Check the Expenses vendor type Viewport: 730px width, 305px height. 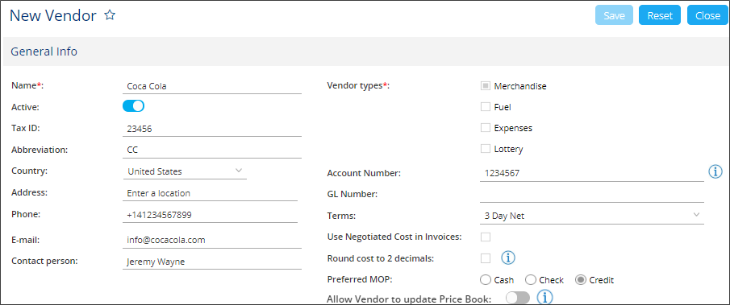tap(486, 128)
